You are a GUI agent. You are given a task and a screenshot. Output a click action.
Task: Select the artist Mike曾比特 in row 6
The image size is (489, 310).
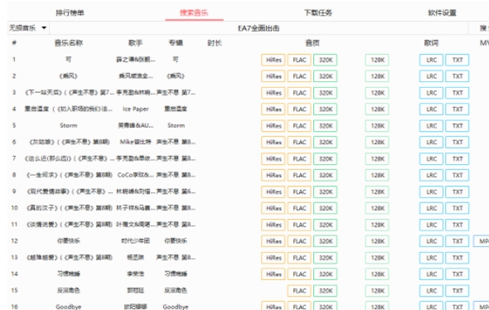click(x=136, y=142)
